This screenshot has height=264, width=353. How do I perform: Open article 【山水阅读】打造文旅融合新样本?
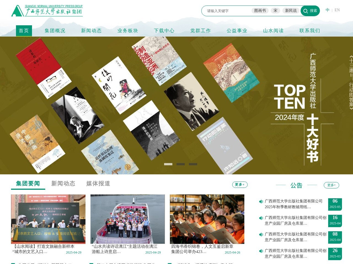tap(44, 249)
